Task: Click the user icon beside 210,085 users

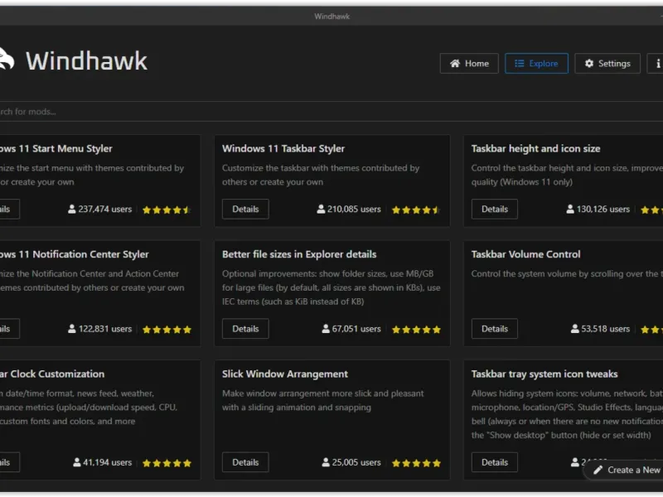Action: click(x=321, y=209)
